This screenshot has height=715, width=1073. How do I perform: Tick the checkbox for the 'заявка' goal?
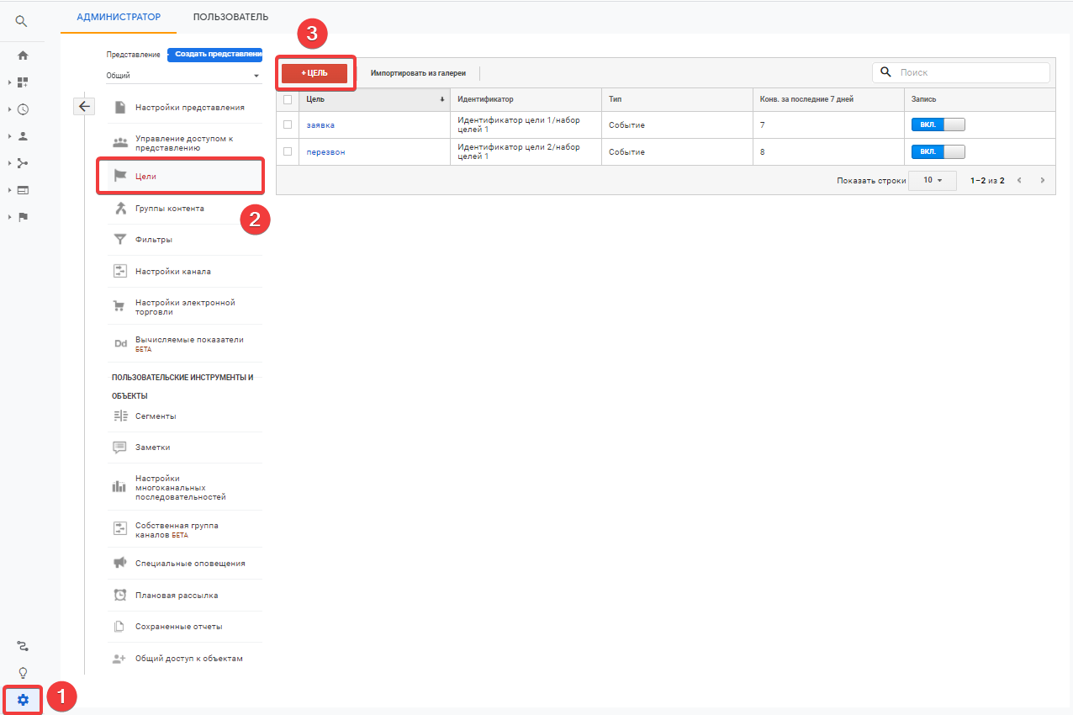(x=288, y=124)
